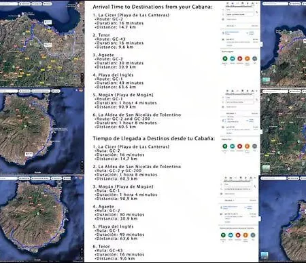Expand Leave now dropdown in lowest directions panel
The width and height of the screenshot is (306, 263).
[229, 200]
